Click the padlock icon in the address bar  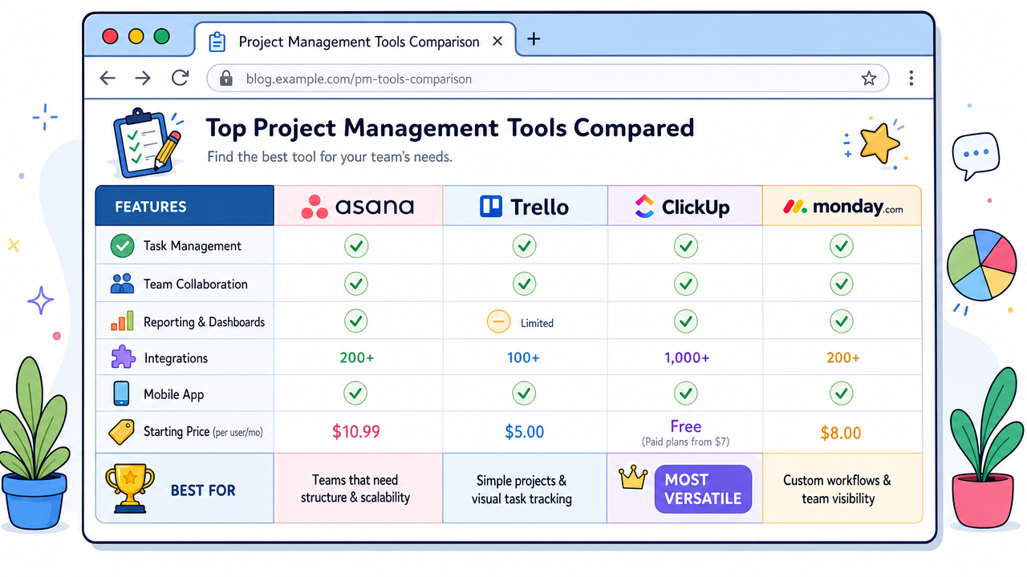tap(226, 79)
